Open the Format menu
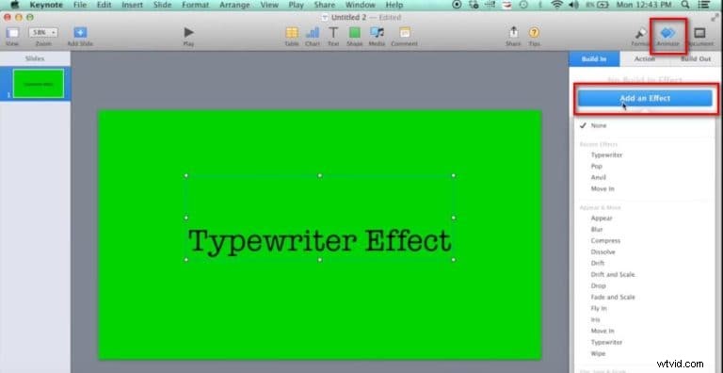 pos(196,5)
